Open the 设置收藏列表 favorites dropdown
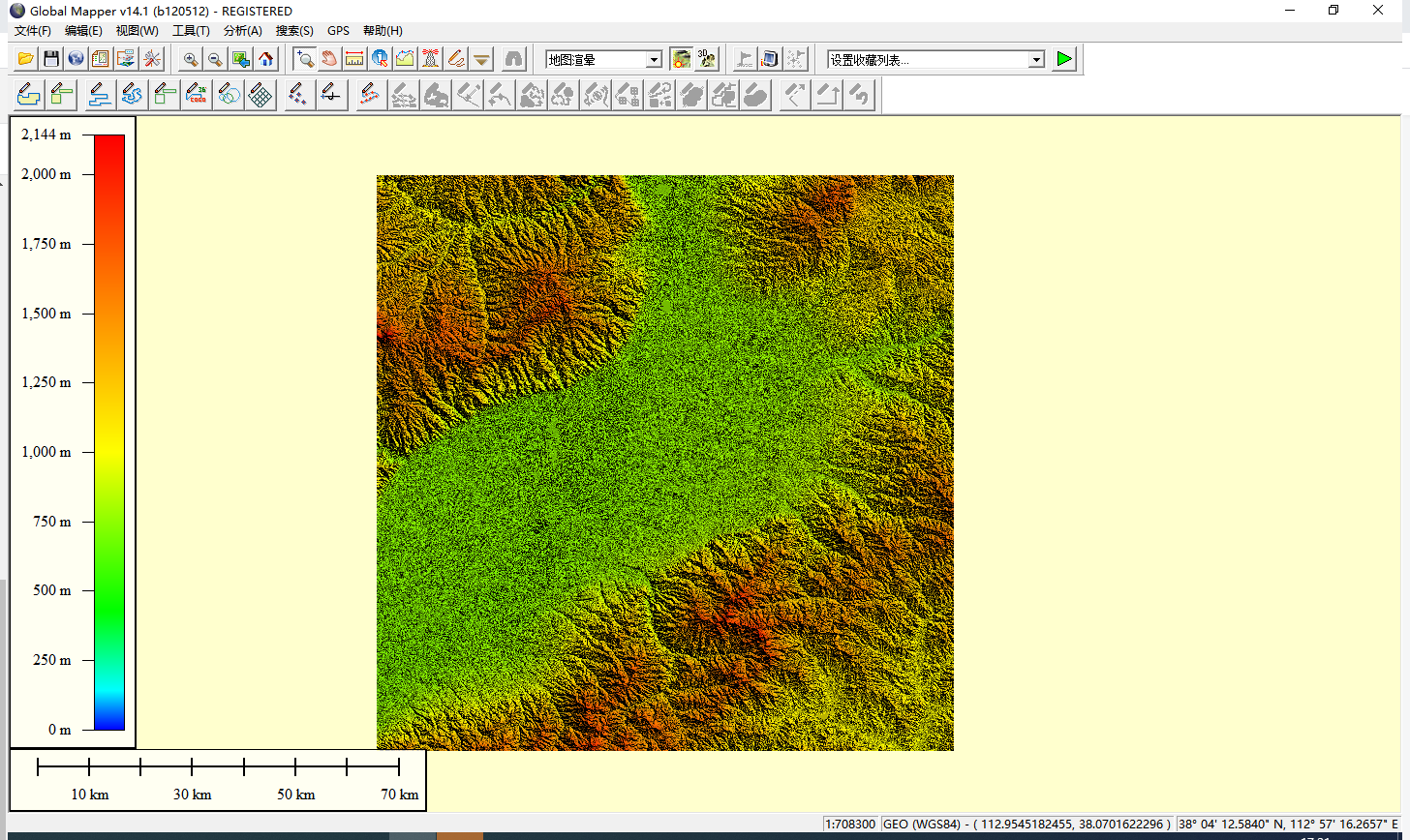The image size is (1410, 840). [x=1036, y=60]
